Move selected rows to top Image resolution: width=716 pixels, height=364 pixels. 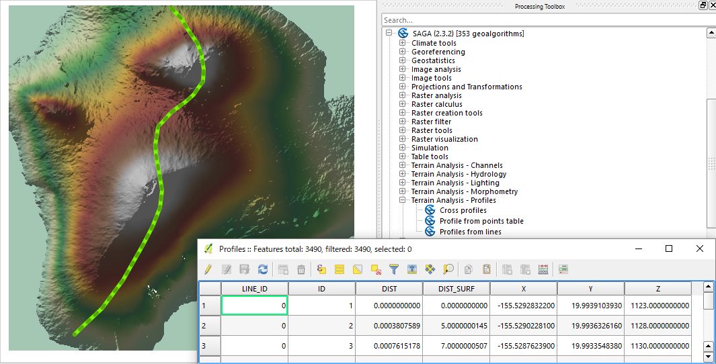point(412,269)
